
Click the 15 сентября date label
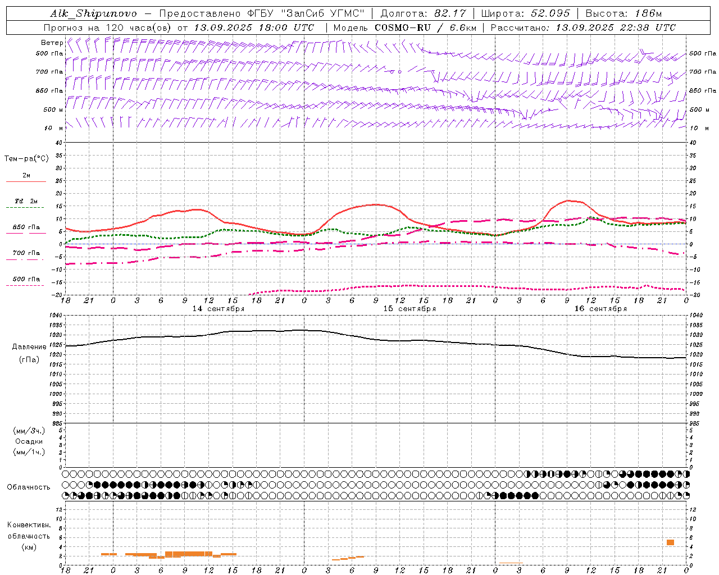tap(409, 309)
